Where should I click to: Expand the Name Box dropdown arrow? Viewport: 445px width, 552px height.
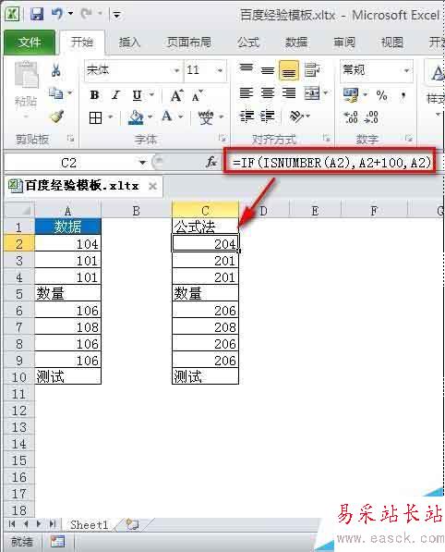click(142, 163)
